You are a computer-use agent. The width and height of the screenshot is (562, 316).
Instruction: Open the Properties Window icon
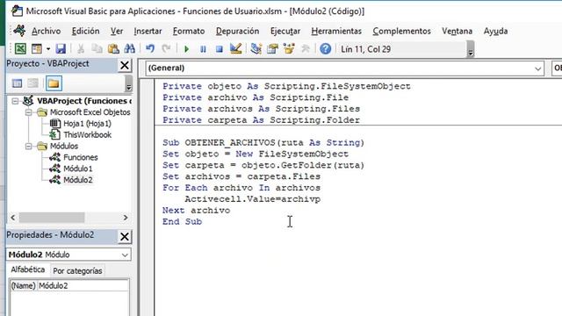272,49
